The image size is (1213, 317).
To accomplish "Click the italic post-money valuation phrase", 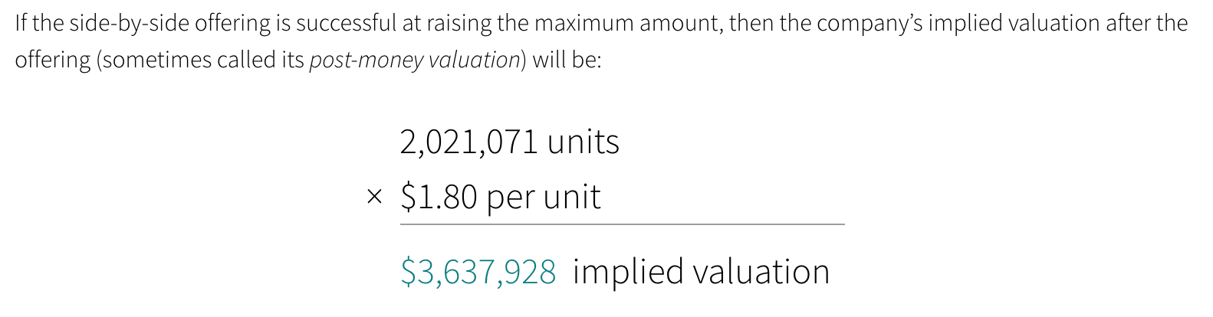I will [x=415, y=60].
